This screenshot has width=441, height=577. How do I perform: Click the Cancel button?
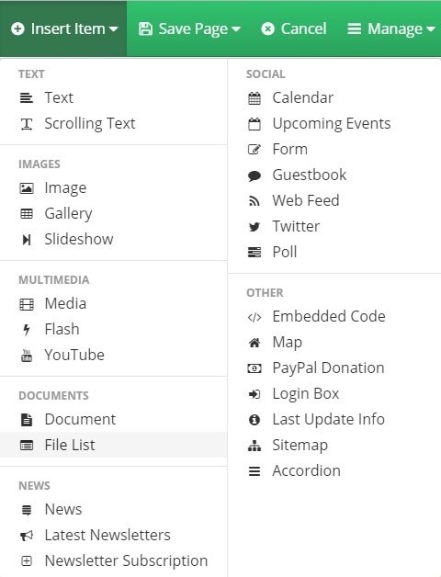point(294,28)
